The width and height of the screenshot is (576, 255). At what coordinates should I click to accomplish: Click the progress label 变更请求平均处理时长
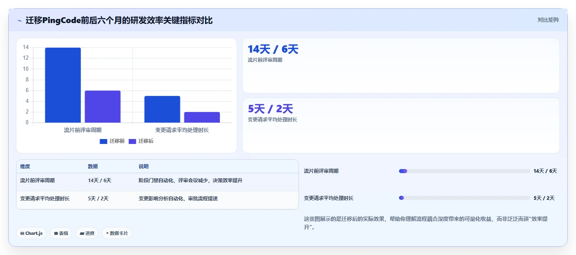329,198
